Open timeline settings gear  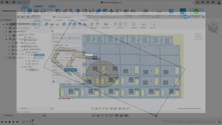(219, 122)
